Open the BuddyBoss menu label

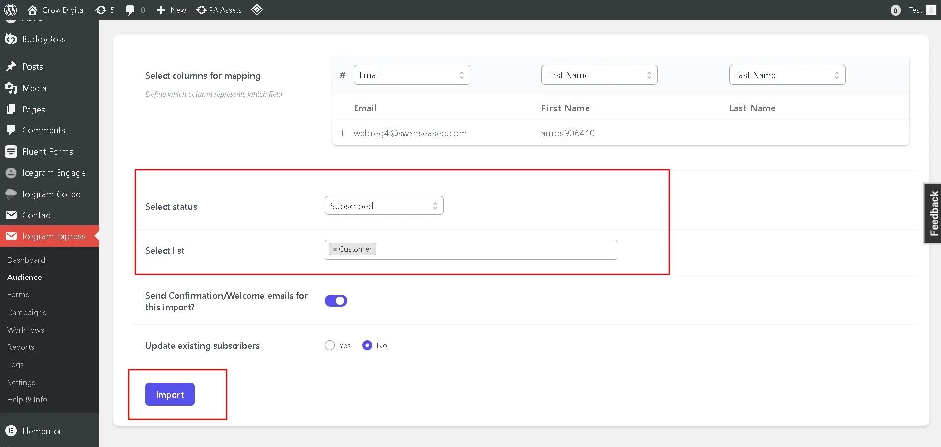tap(44, 39)
